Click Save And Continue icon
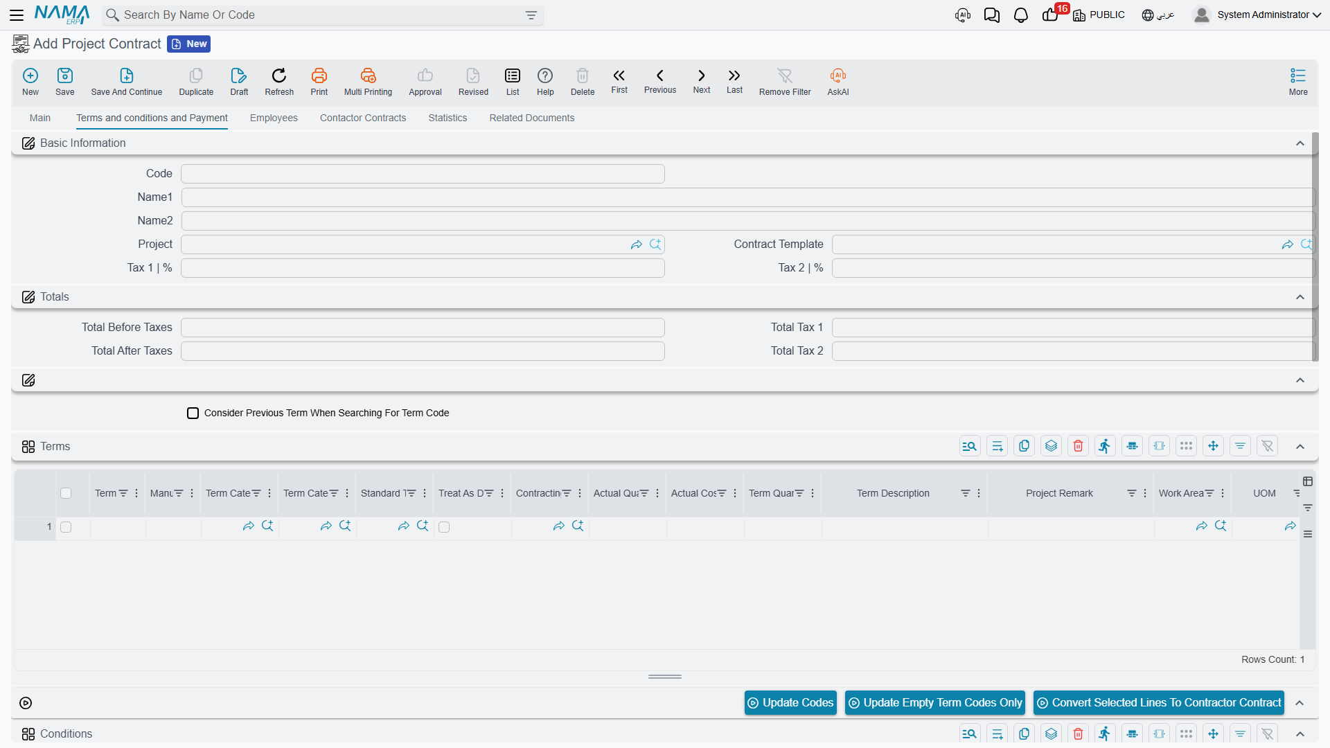 pyautogui.click(x=127, y=81)
